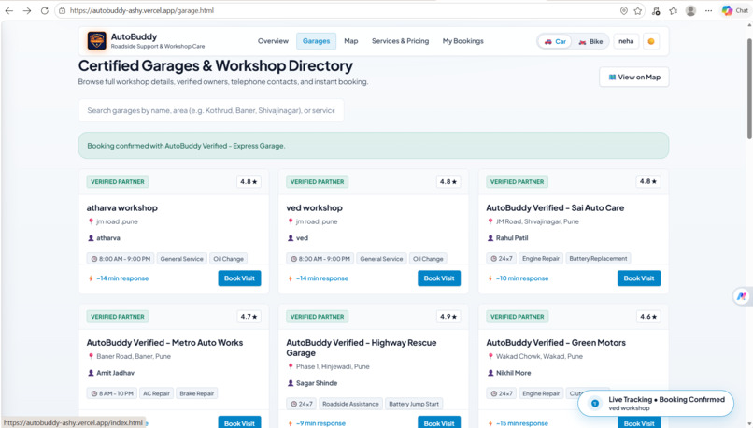The width and height of the screenshot is (753, 428).
Task: Click Sai Auto Care location pin
Action: [x=490, y=221]
